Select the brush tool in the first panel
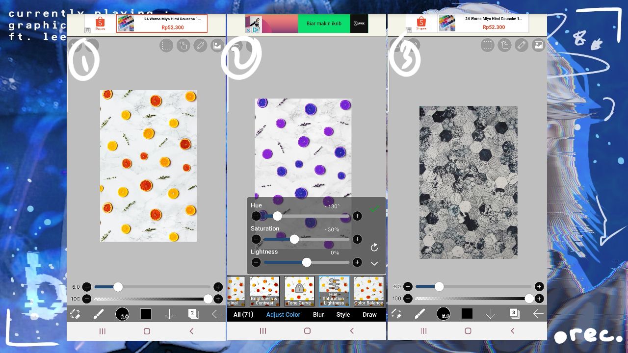The height and width of the screenshot is (353, 628). tap(99, 314)
